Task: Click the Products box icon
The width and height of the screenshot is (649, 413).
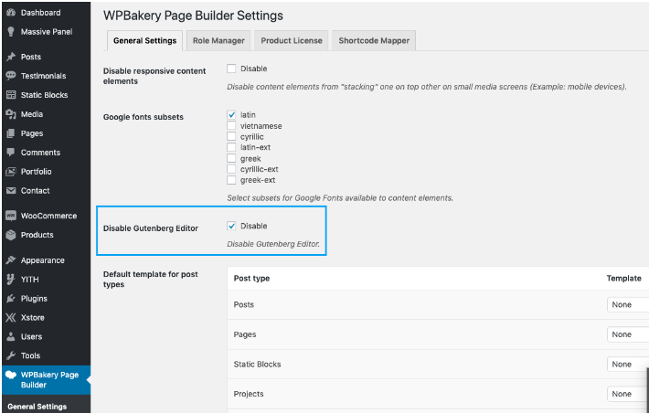Action: [x=11, y=235]
